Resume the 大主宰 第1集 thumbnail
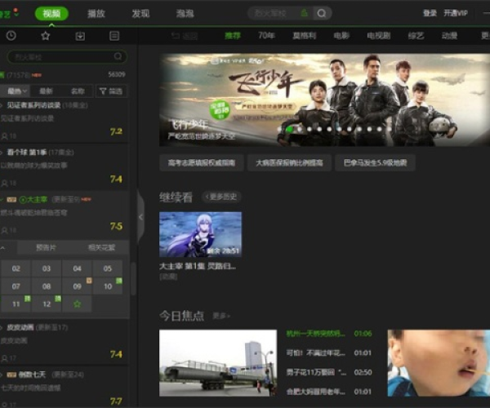490x408 pixels. point(200,234)
